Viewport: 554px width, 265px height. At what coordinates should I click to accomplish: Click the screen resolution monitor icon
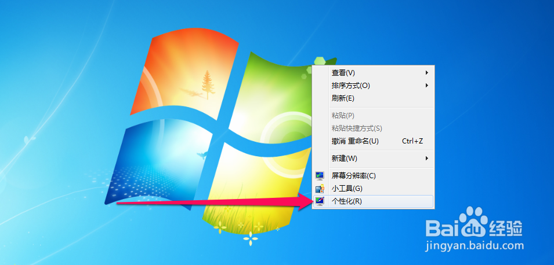320,175
